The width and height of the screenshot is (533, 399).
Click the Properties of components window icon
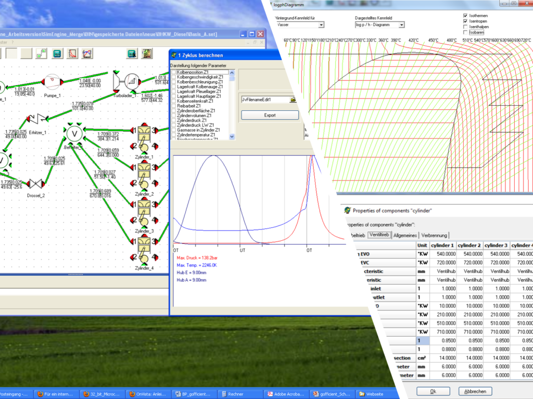[x=347, y=210]
